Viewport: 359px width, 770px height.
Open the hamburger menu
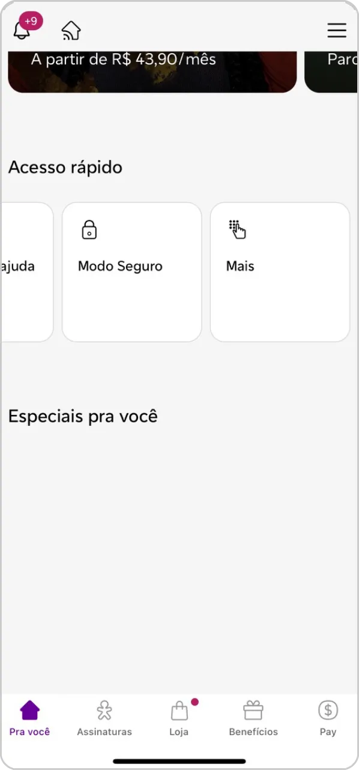[337, 30]
